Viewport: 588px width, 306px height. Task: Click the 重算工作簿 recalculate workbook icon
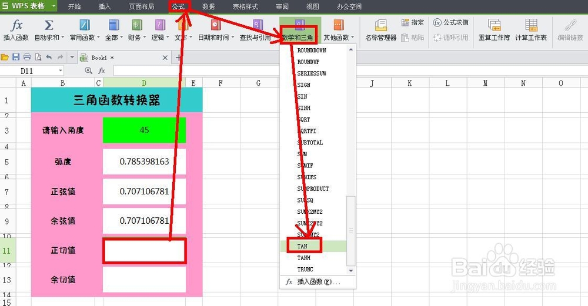(x=494, y=25)
